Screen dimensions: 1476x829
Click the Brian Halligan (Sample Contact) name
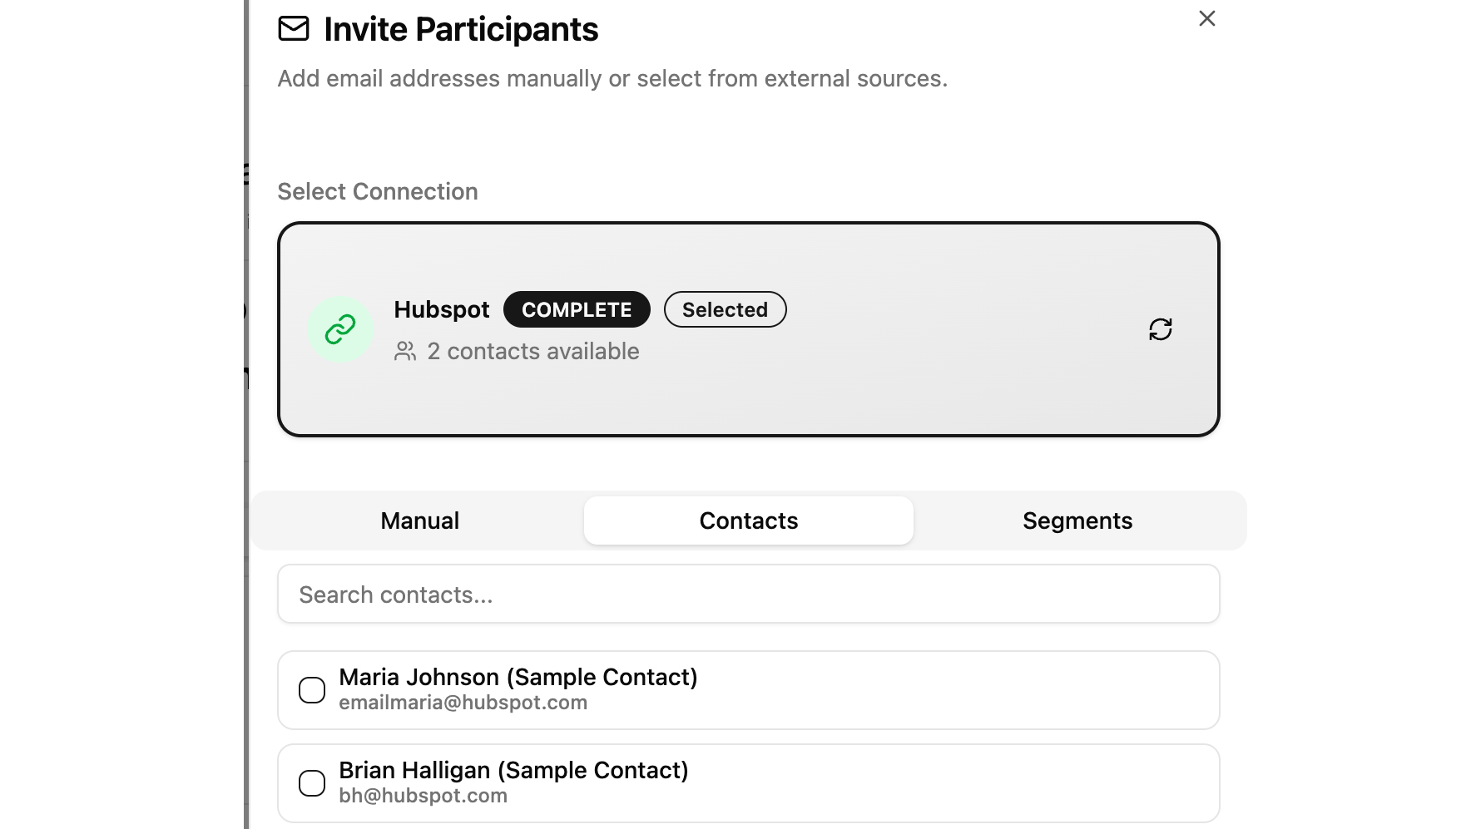(x=513, y=770)
